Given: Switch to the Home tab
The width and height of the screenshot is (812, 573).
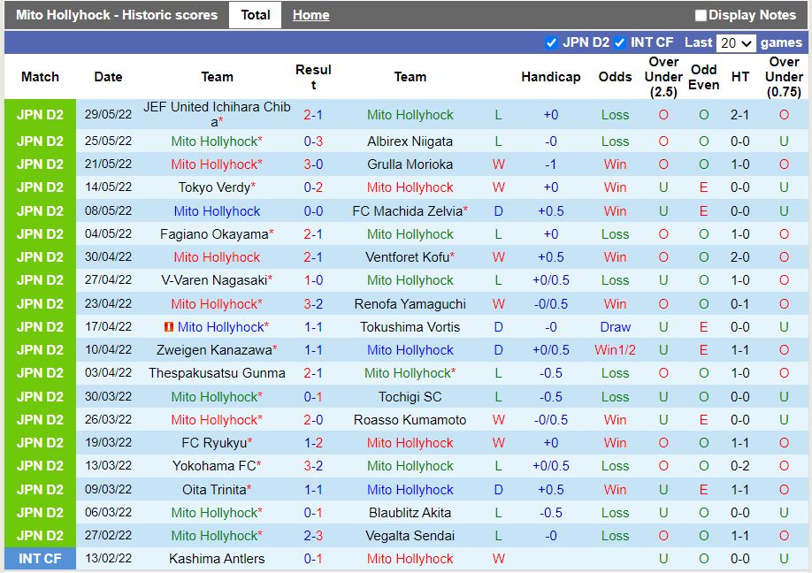Looking at the screenshot, I should [x=310, y=15].
